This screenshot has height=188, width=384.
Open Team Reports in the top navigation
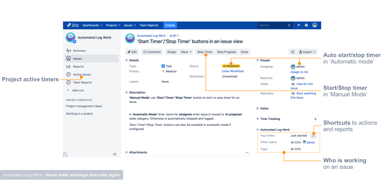(x=149, y=25)
